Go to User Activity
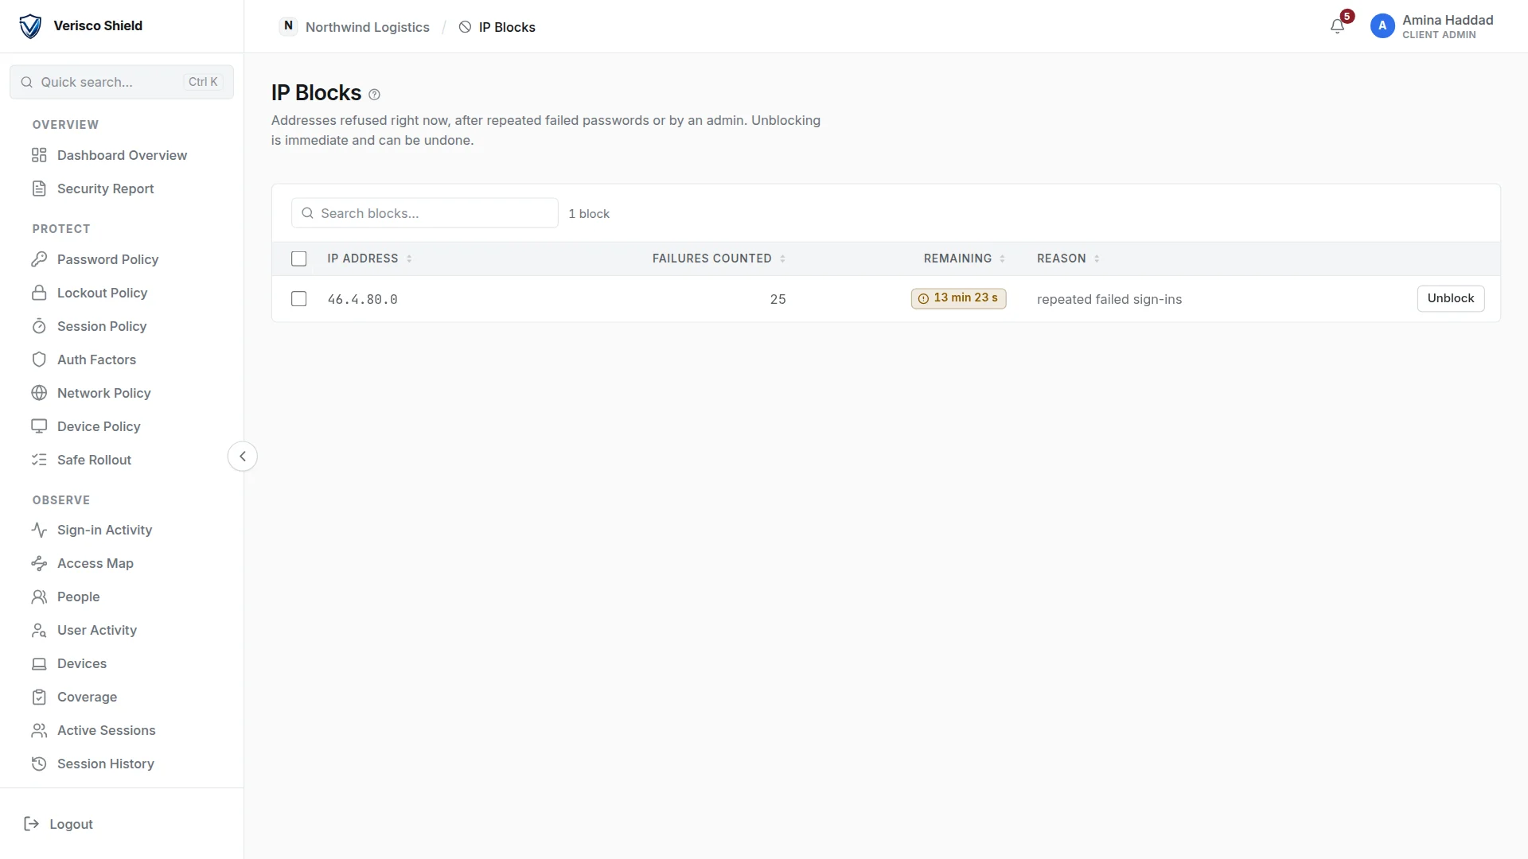The image size is (1528, 859). coord(97,630)
